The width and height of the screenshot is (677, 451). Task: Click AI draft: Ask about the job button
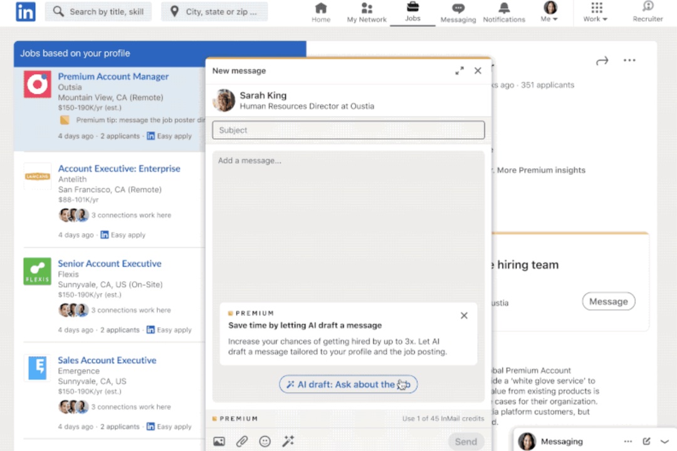(x=348, y=385)
